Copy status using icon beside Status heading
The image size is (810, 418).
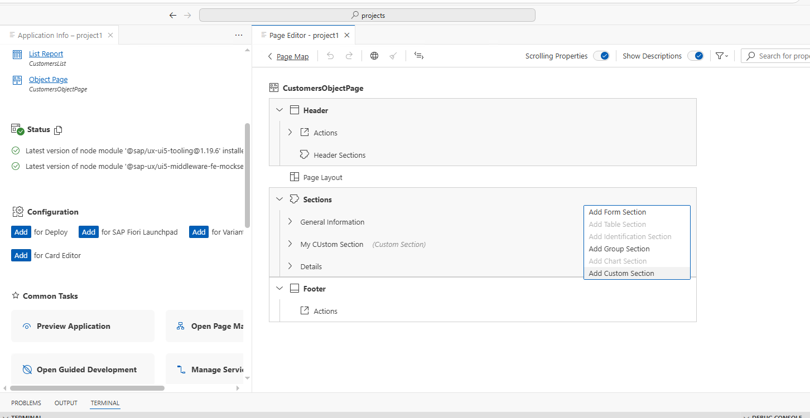pyautogui.click(x=58, y=130)
